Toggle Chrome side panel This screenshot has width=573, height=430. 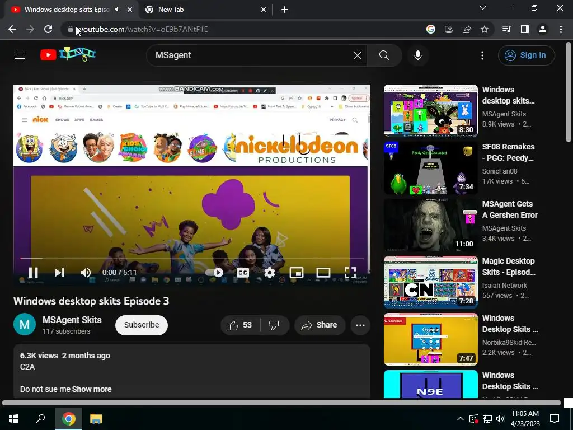point(524,29)
